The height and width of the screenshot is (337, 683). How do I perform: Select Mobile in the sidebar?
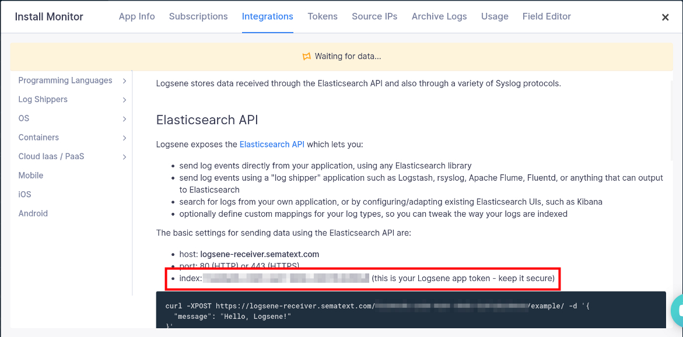(x=30, y=175)
